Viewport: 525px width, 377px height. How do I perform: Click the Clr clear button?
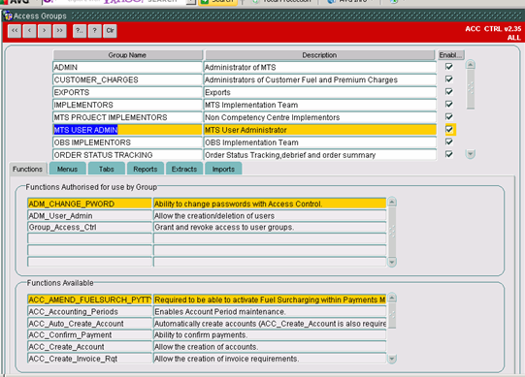coord(110,31)
